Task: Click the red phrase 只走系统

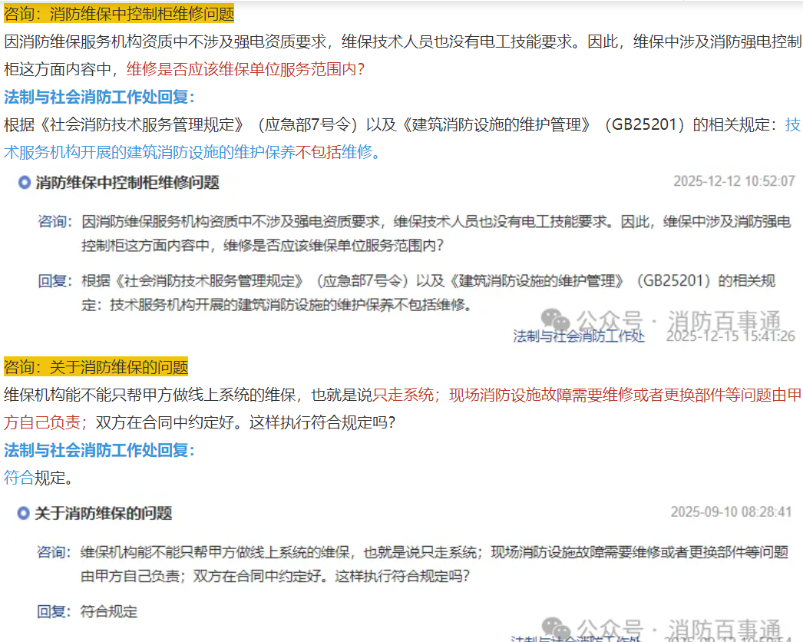Action: (x=402, y=395)
